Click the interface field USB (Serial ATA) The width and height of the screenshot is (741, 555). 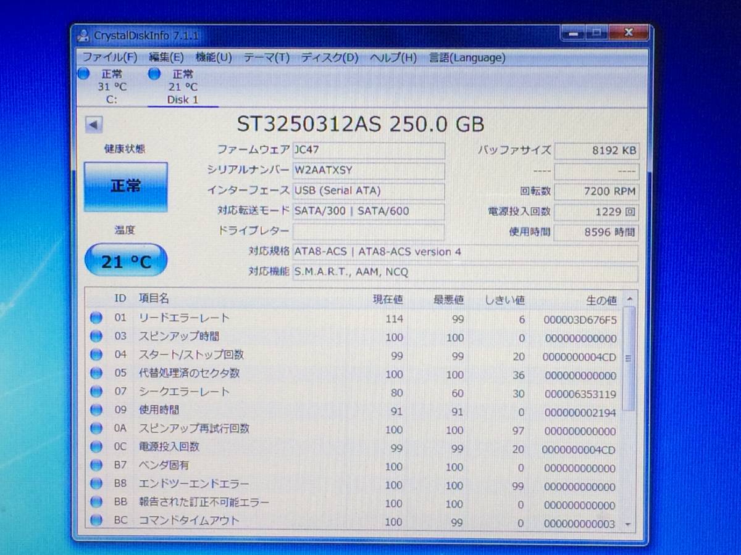(x=369, y=191)
